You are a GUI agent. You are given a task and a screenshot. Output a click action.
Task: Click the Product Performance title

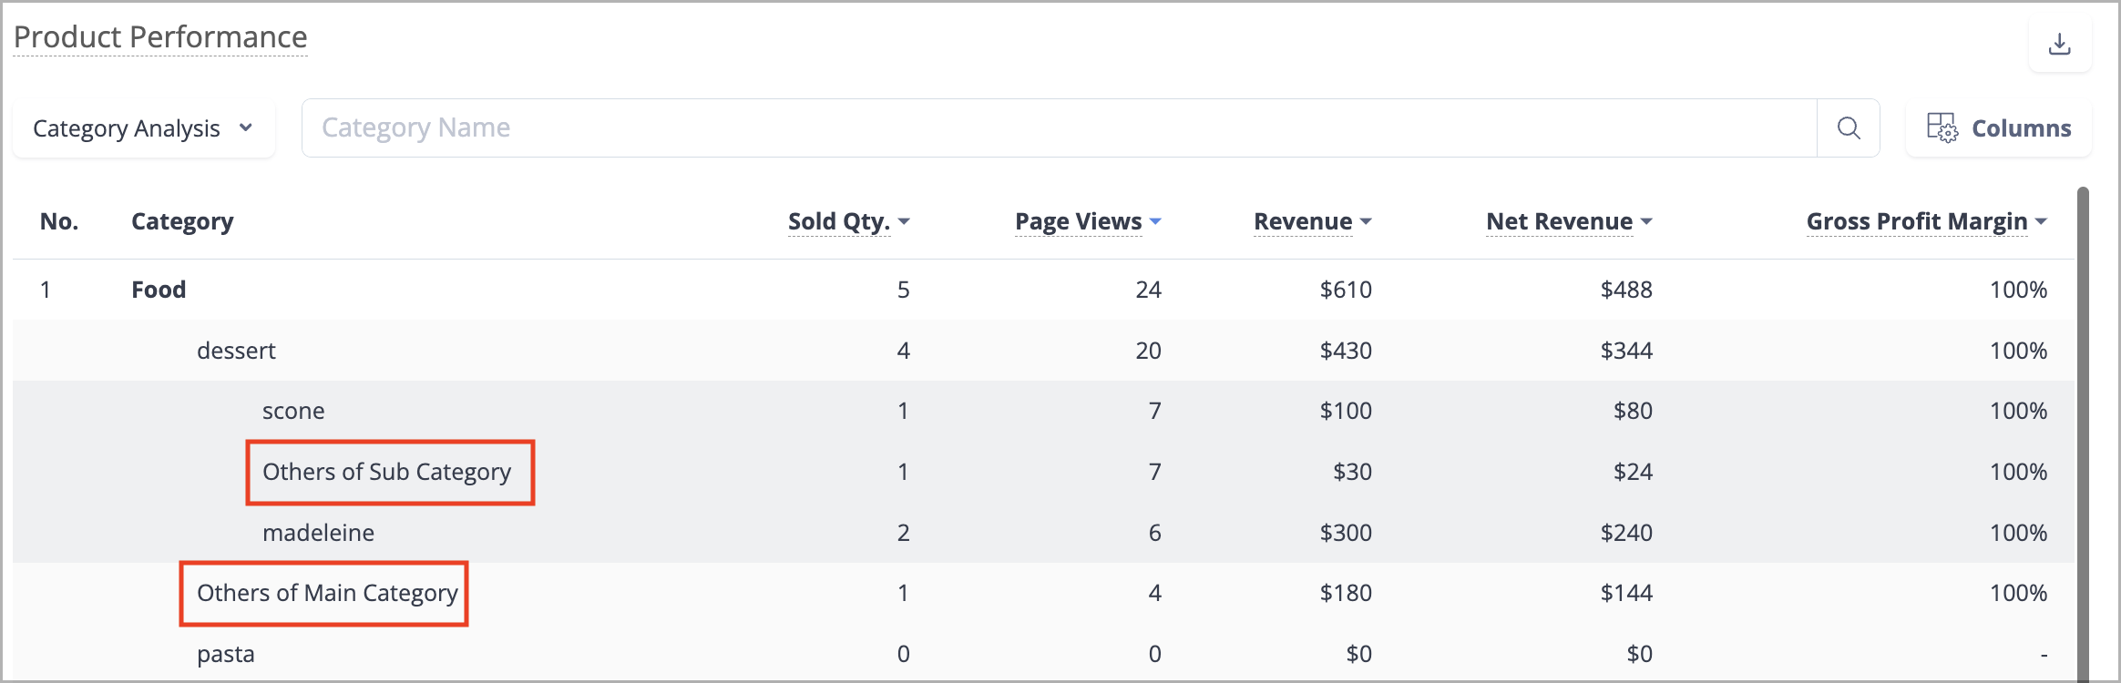[x=160, y=37]
